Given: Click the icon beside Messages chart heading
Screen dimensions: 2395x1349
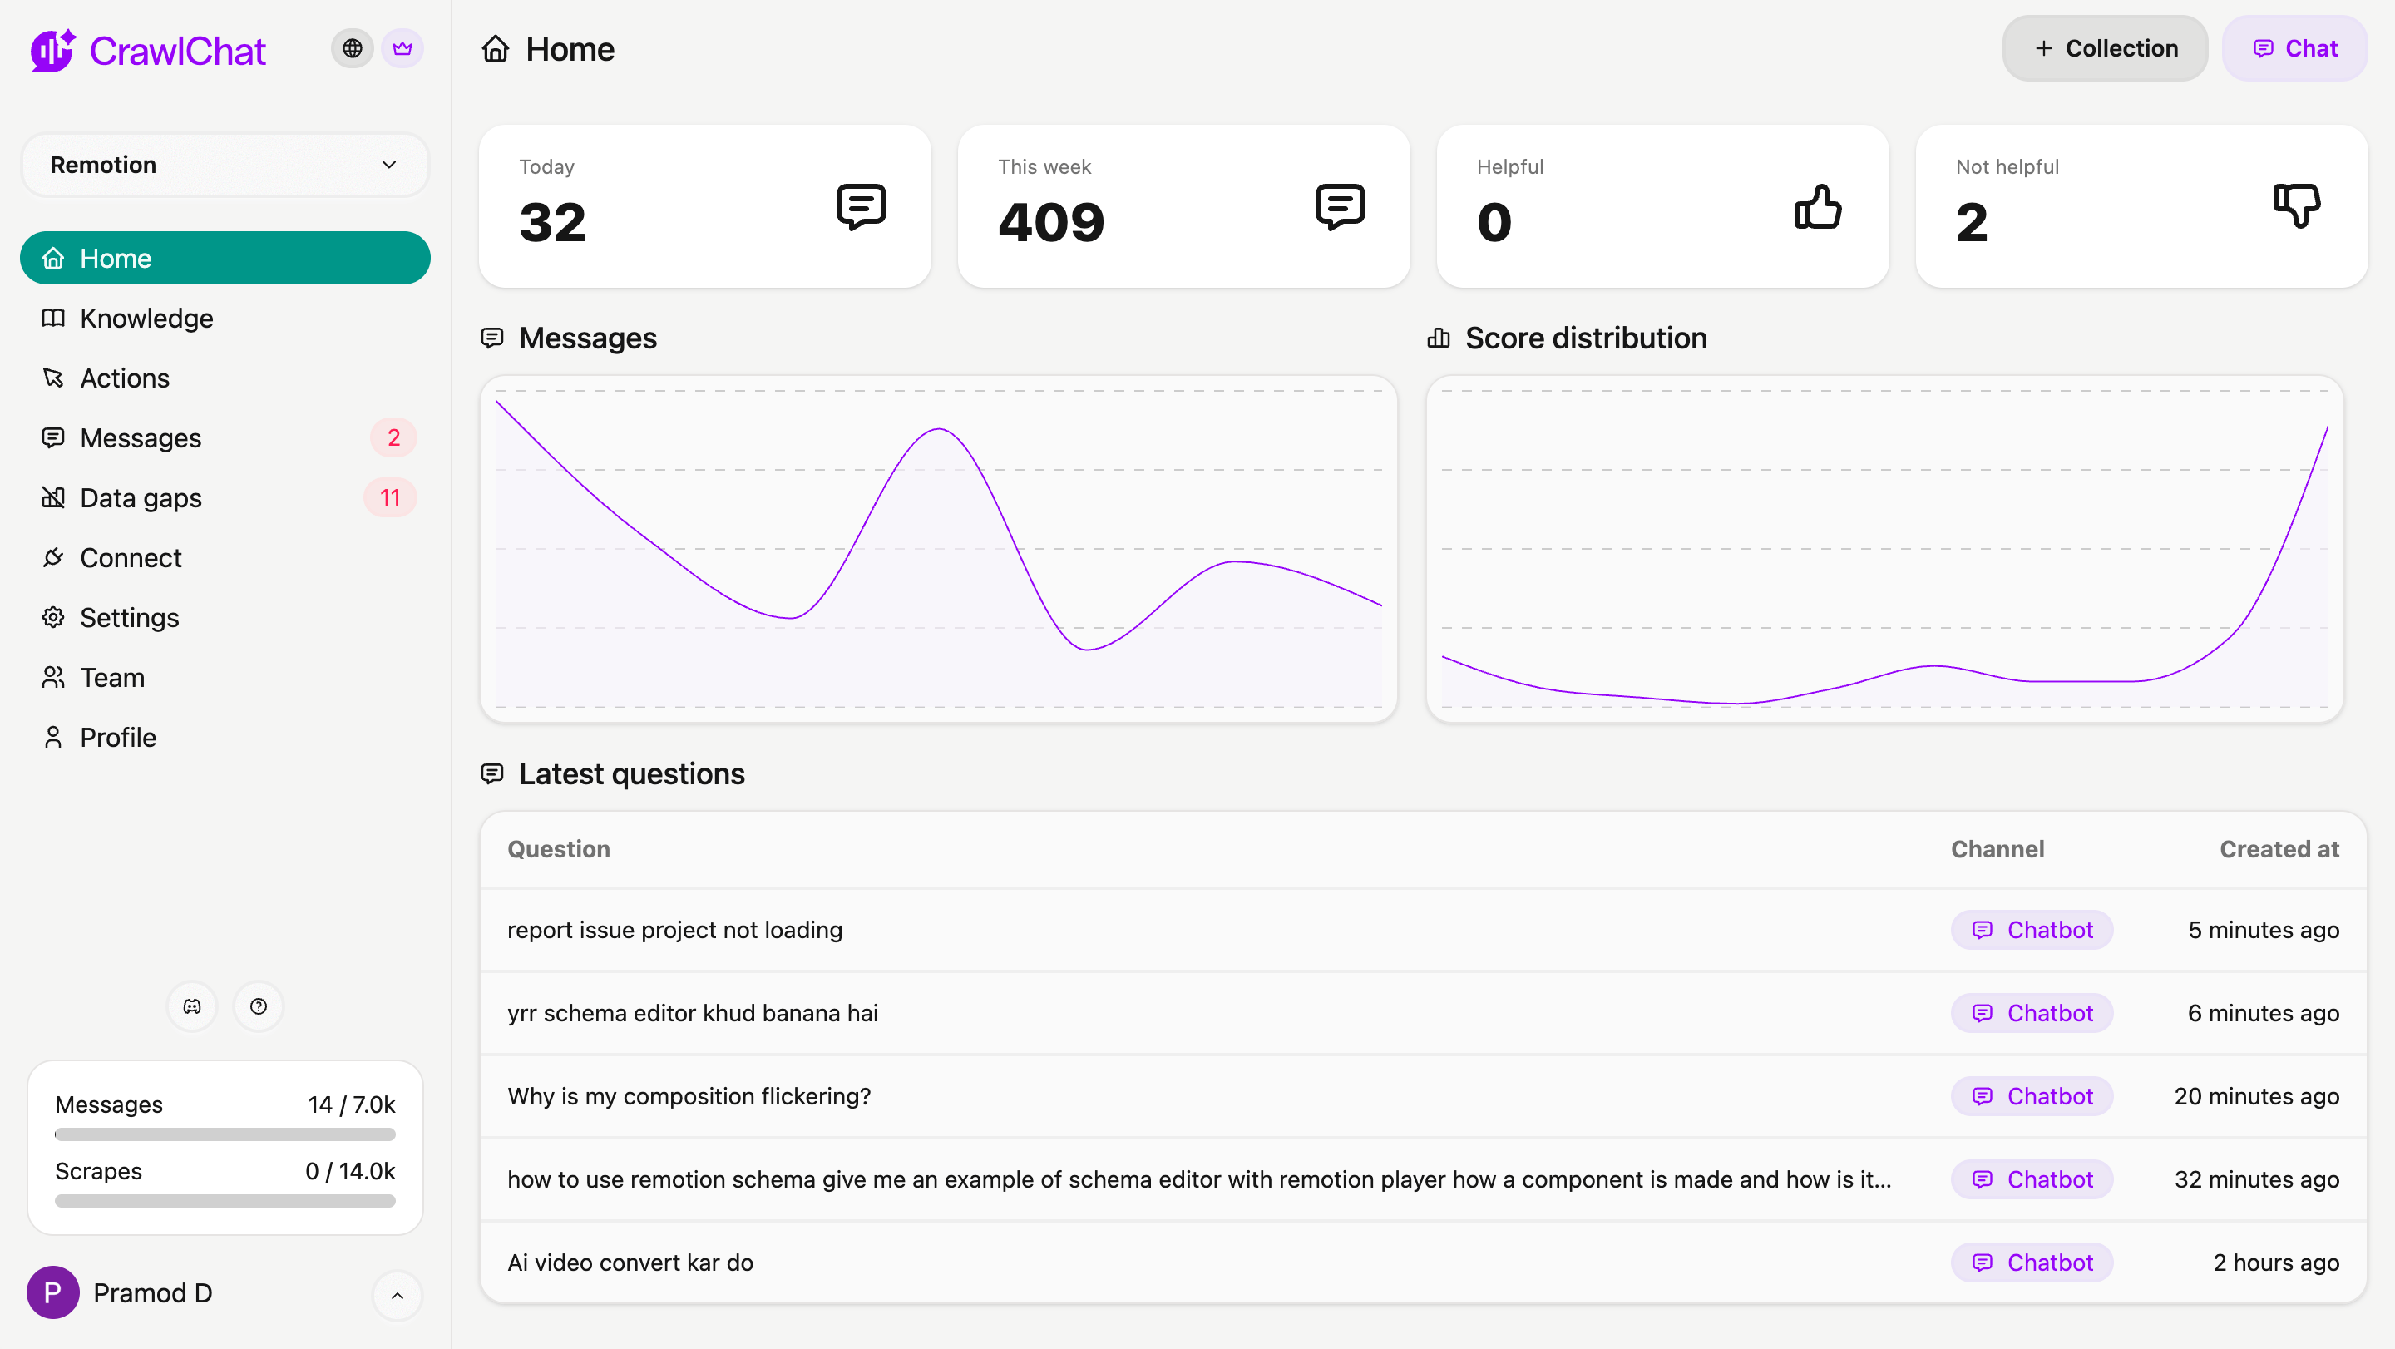Looking at the screenshot, I should 491,338.
